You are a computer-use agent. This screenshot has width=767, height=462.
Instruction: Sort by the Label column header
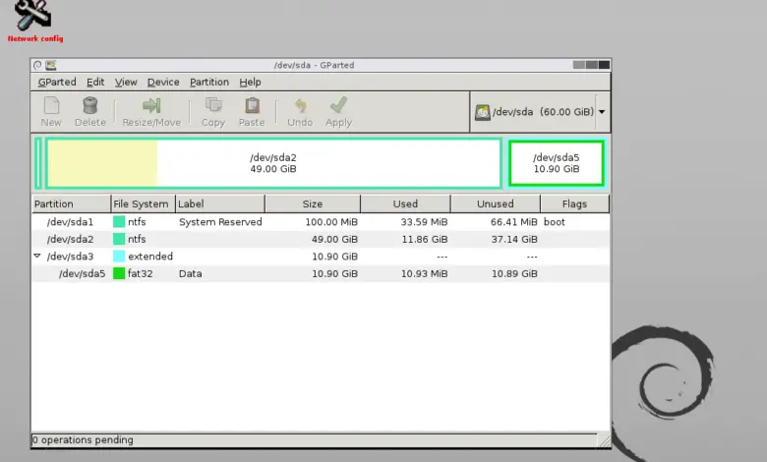click(x=220, y=203)
